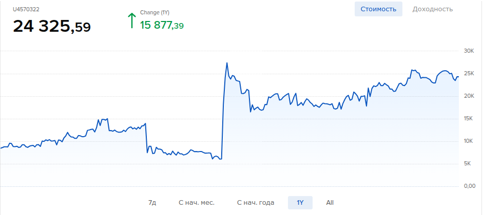Show the All time range
Viewport: 483px width, 215px height.
click(x=330, y=203)
